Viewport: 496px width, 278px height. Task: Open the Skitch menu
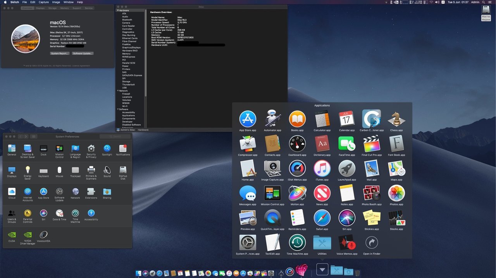(x=15, y=2)
